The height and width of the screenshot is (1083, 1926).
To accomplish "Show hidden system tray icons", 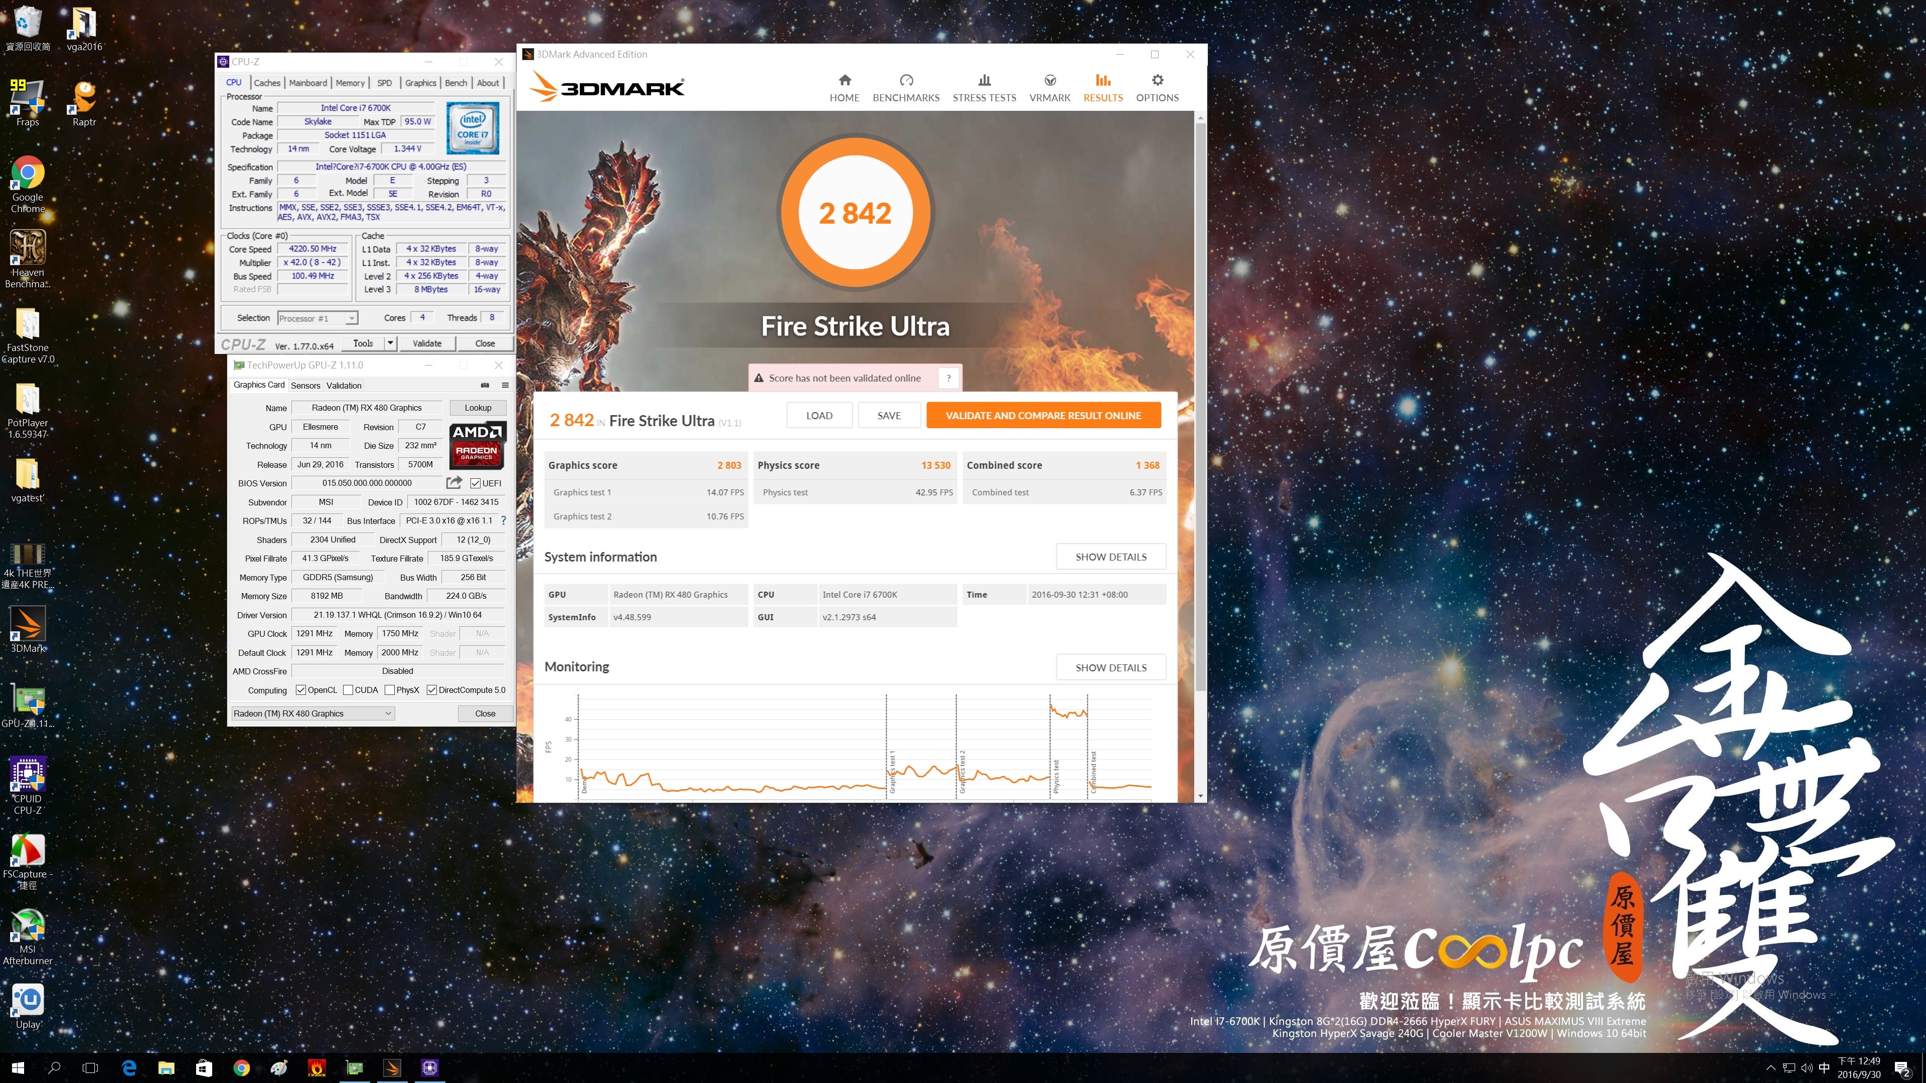I will [1771, 1068].
